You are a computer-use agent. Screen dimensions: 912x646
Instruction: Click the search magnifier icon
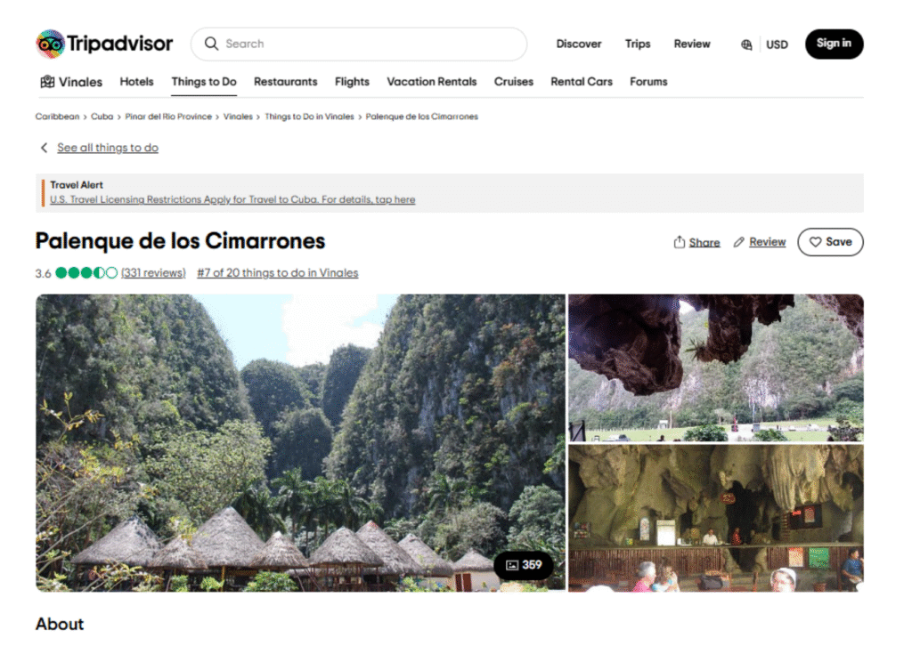coord(211,44)
